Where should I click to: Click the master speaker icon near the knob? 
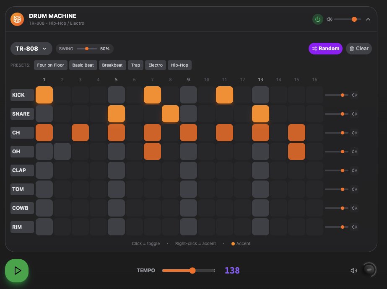click(x=354, y=271)
